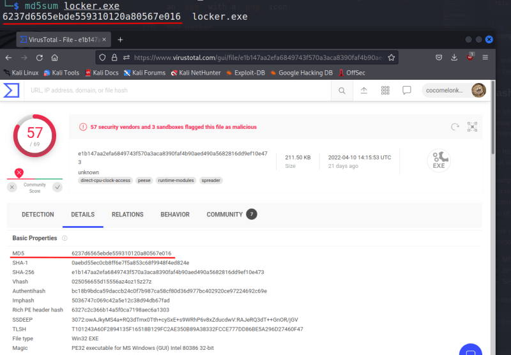
Task: Open a new browser tab
Action: pos(120,40)
